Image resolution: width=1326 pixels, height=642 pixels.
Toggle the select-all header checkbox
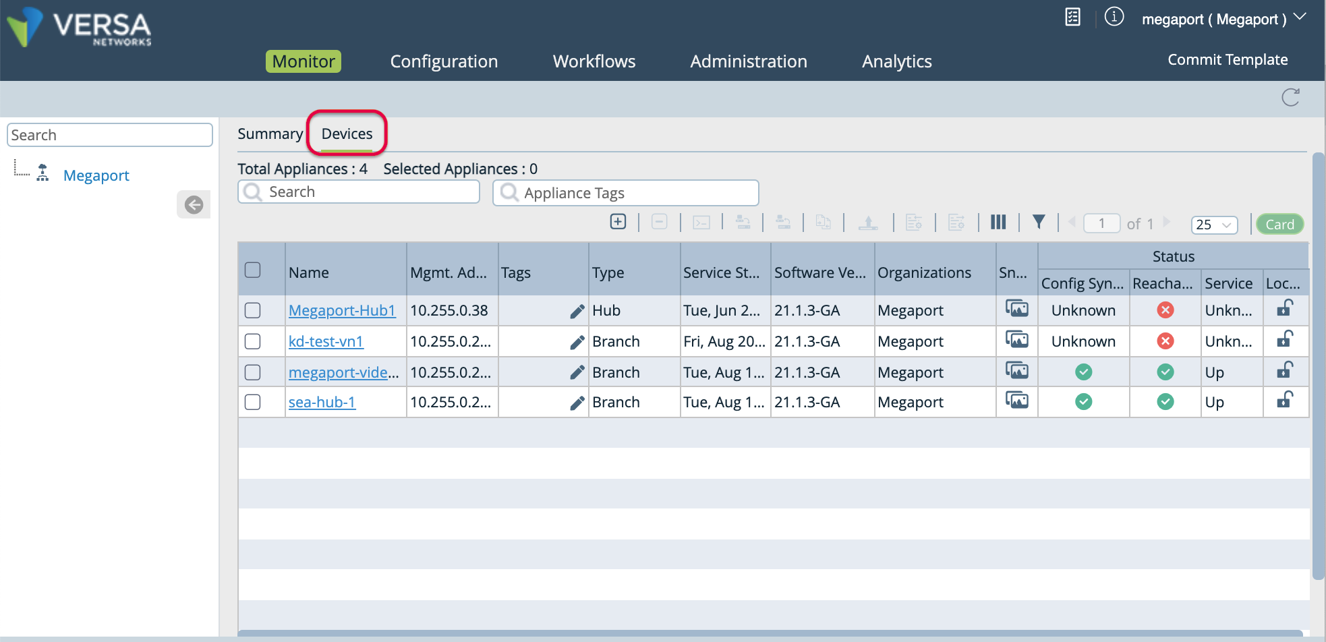pyautogui.click(x=253, y=270)
